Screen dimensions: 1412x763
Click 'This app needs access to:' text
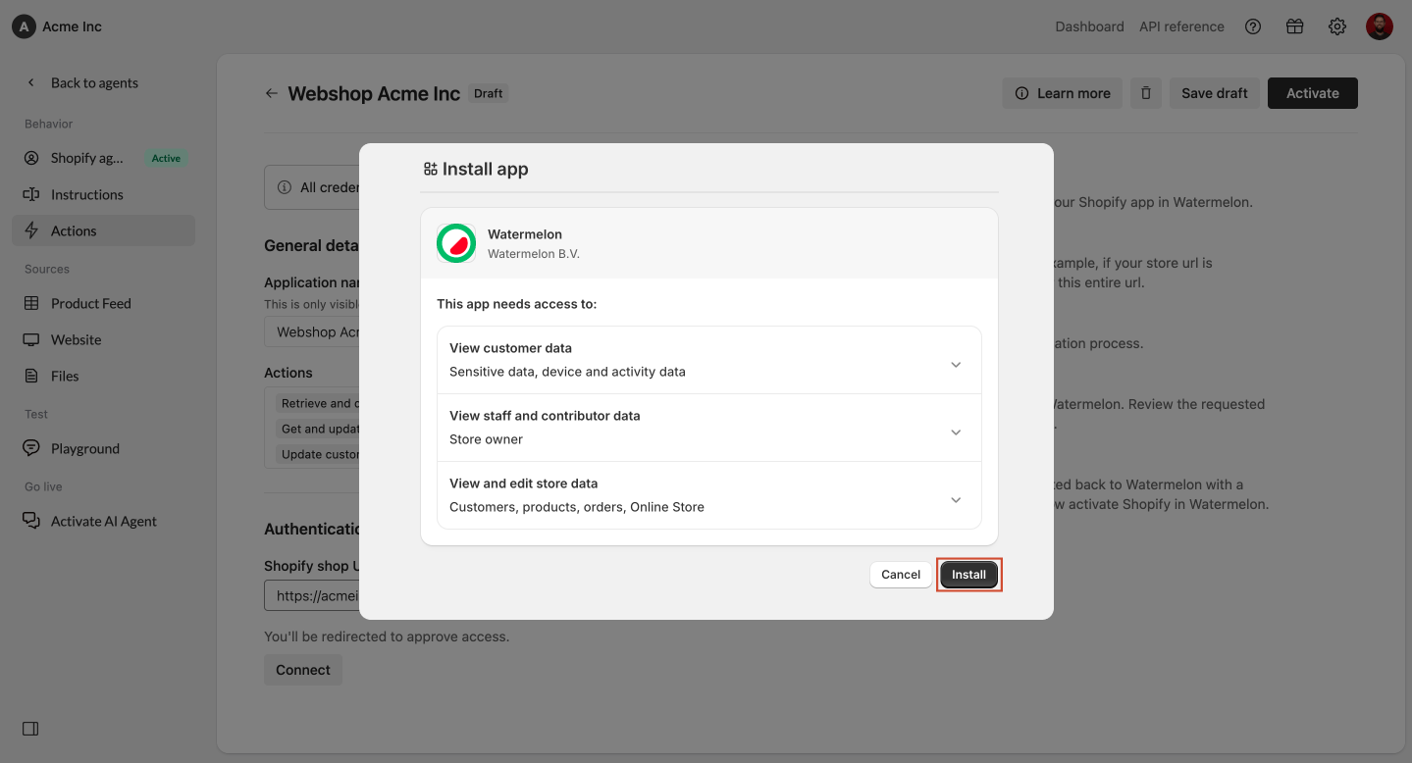click(x=517, y=304)
